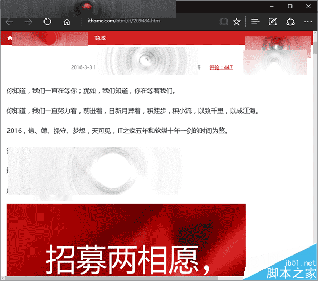The width and height of the screenshot is (318, 281).
Task: Go to browser Home icon
Action: pyautogui.click(x=67, y=22)
